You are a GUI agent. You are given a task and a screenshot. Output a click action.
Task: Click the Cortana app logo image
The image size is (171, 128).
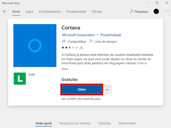point(35,46)
